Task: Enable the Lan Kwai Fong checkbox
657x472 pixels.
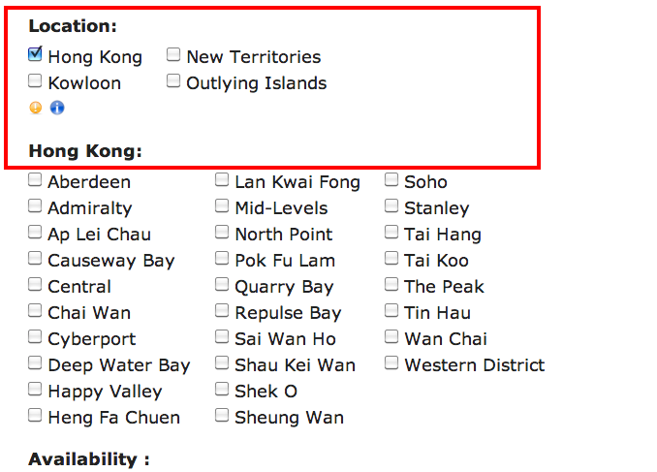Action: tap(222, 179)
